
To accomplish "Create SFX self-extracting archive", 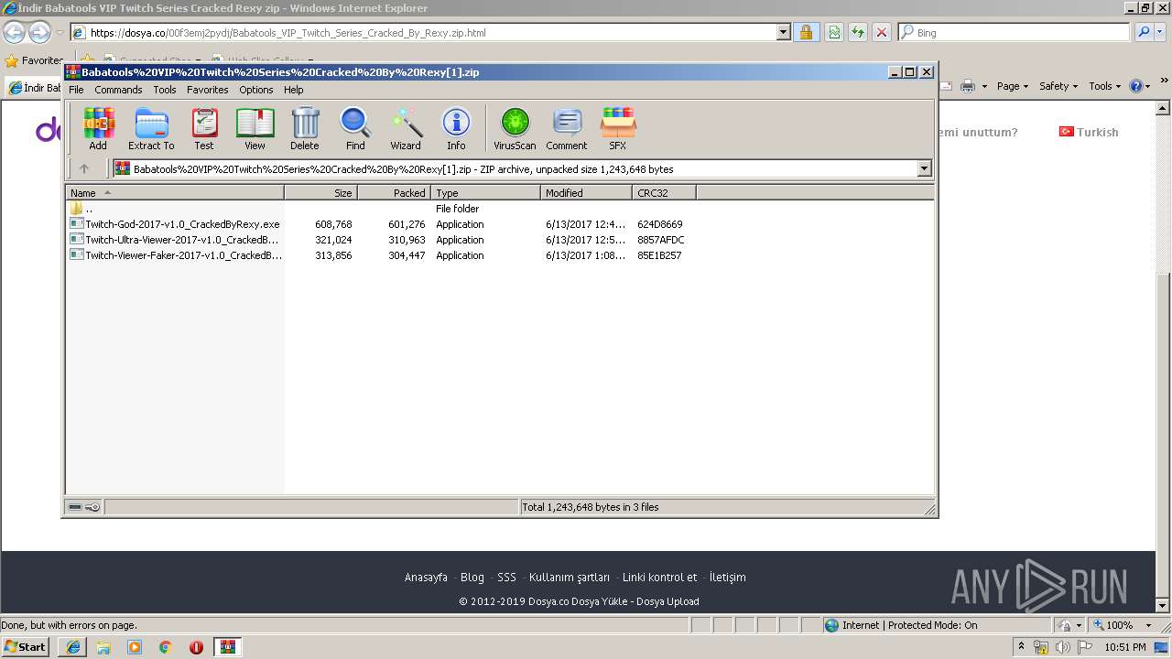I will pos(618,128).
